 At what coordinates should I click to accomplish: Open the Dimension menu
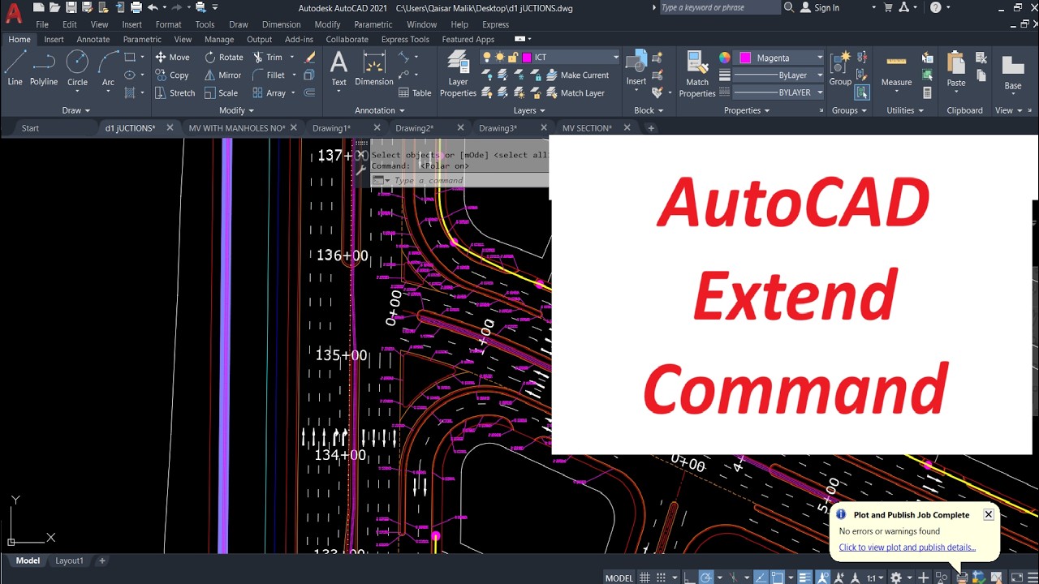click(x=281, y=24)
